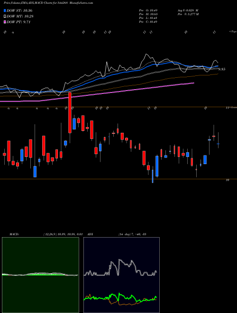This screenshot has height=313, width=237.
Task: Click the blue DOW ST legend swatch
Action: [x=5, y=10]
